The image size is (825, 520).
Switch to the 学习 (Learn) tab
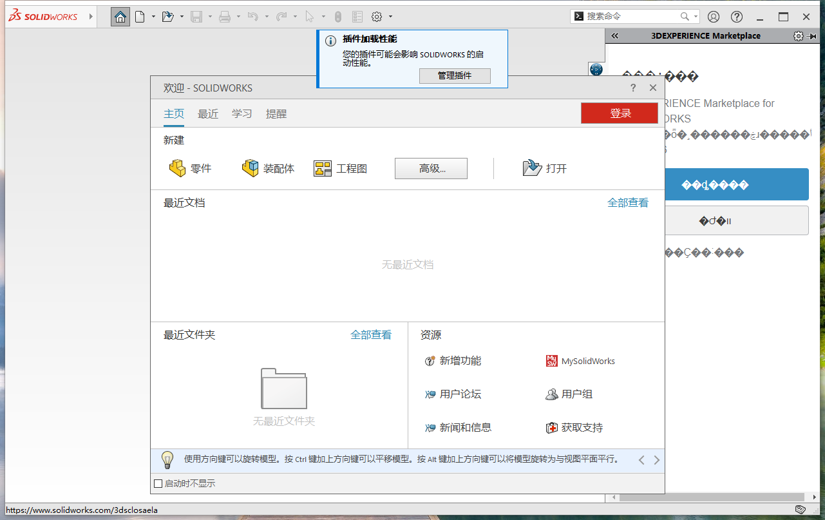tap(242, 113)
